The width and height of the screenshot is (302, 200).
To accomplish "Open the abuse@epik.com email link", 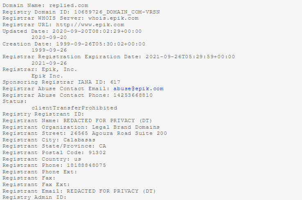I will pos(138,89).
